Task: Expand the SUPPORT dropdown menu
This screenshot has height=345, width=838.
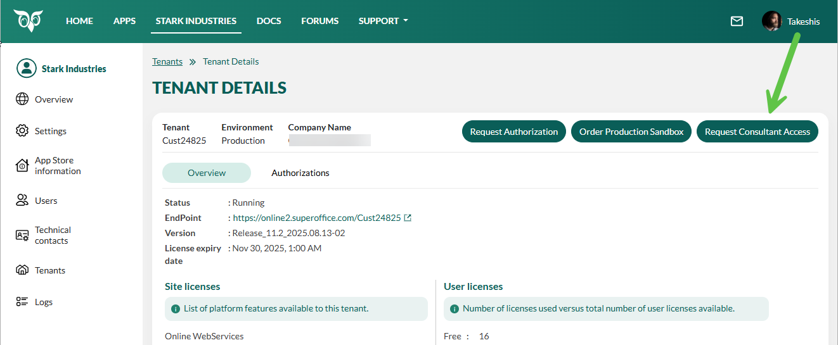Action: (383, 21)
